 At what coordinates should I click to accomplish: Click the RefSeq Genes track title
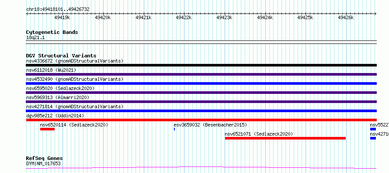(45, 159)
